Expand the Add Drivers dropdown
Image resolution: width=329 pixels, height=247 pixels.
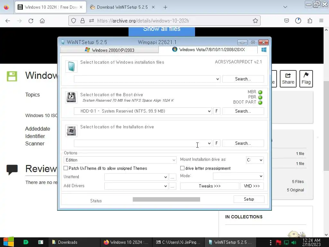pyautogui.click(x=136, y=186)
